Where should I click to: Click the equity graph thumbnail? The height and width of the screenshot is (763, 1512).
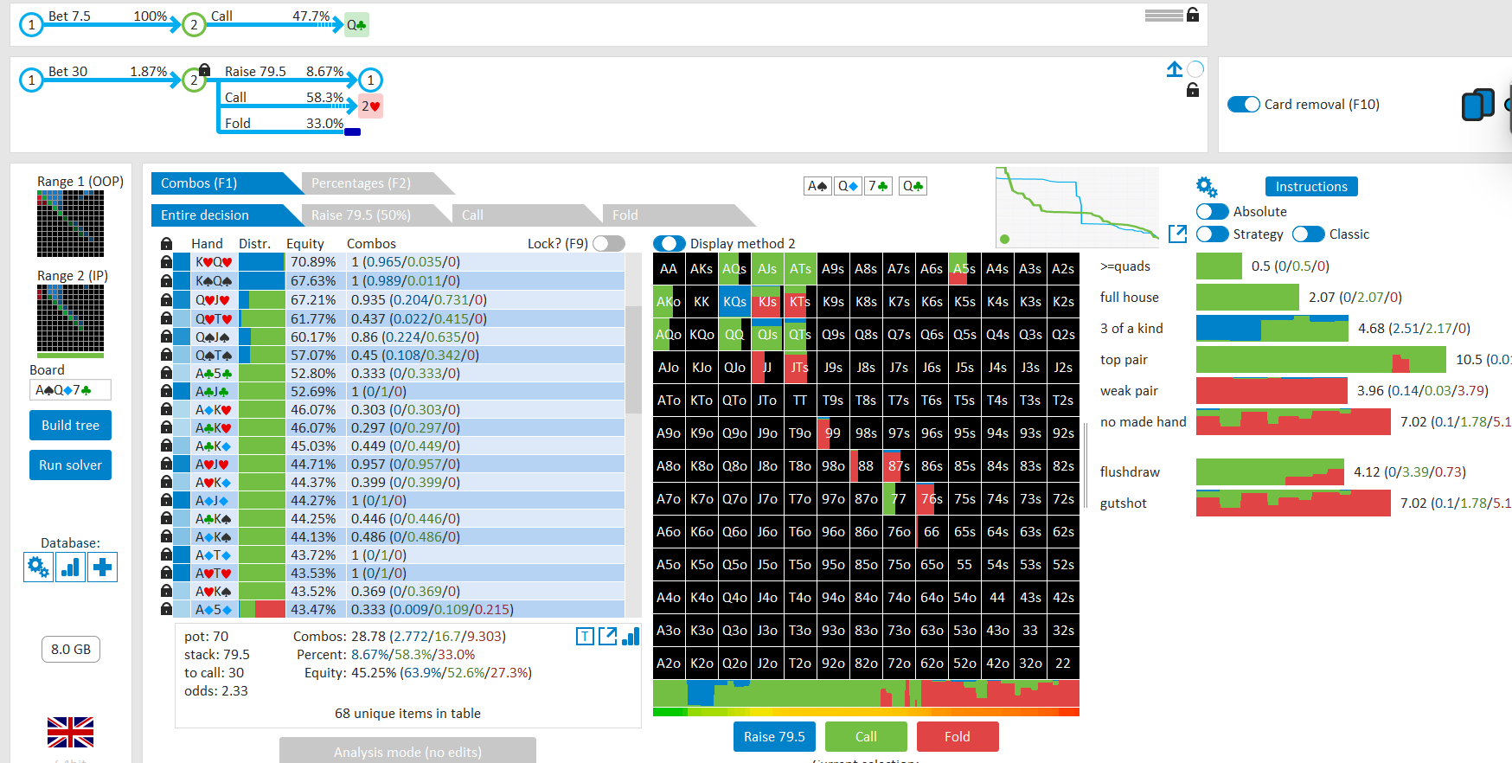1077,208
